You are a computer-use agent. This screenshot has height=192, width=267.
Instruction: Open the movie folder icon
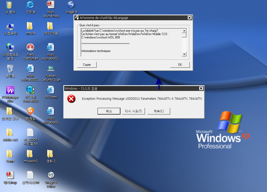pyautogui.click(x=30, y=26)
